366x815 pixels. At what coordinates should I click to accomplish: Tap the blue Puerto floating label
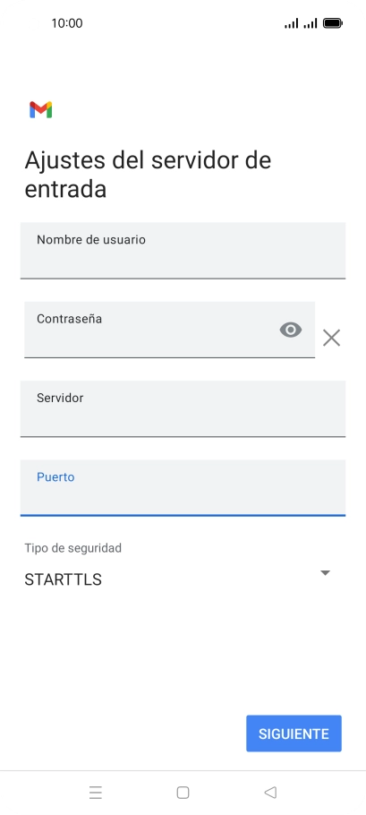(55, 476)
